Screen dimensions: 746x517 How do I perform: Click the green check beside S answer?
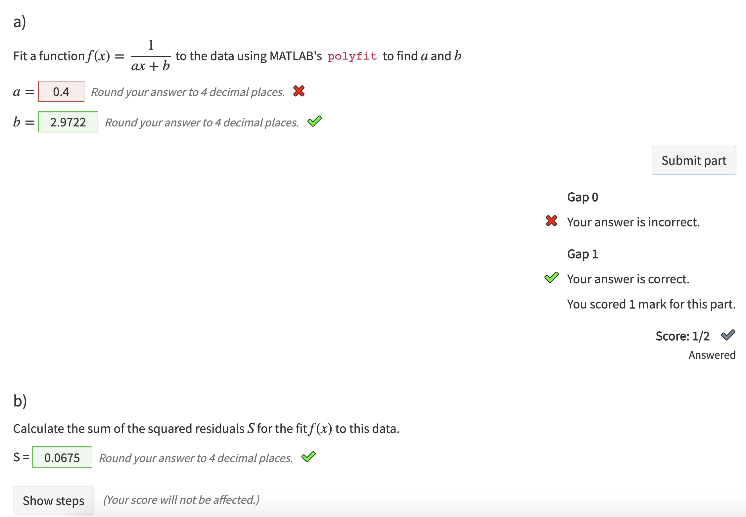308,457
